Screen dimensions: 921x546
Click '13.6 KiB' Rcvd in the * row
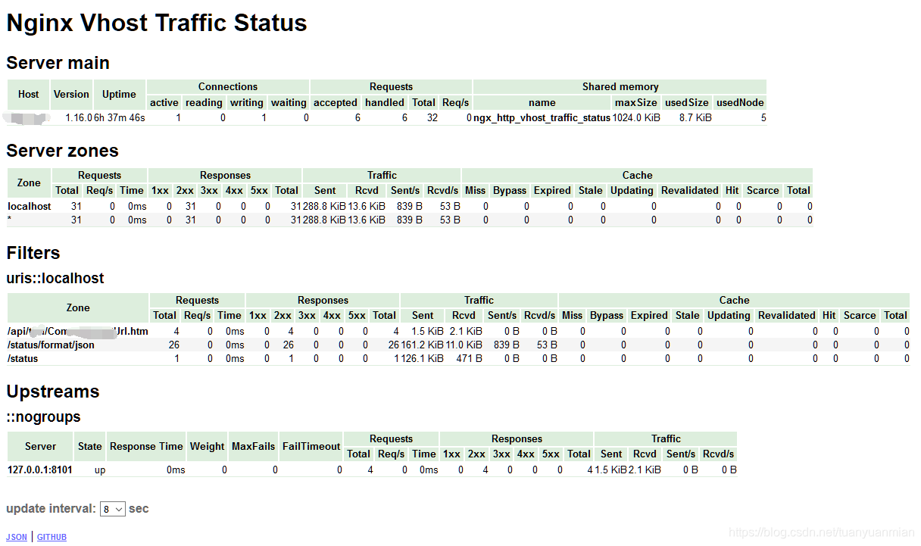367,220
